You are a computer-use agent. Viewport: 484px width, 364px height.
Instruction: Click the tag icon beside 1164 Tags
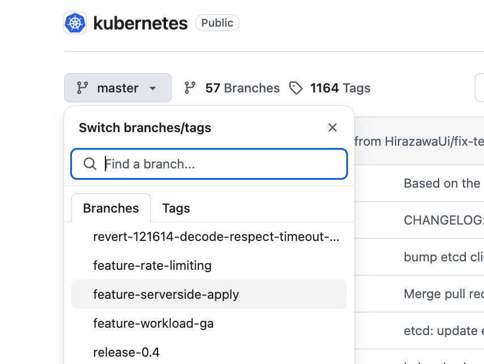click(296, 88)
